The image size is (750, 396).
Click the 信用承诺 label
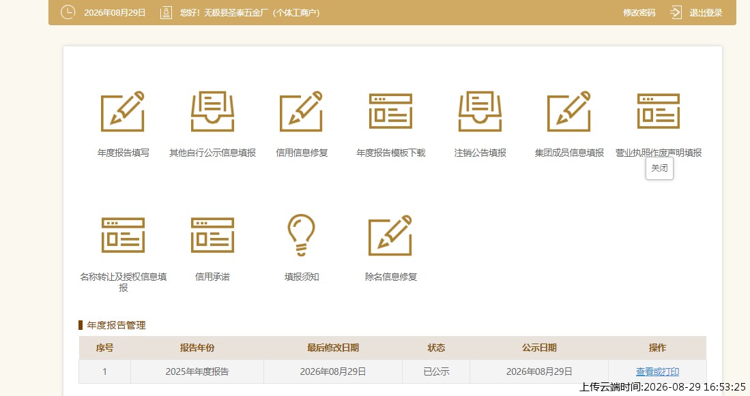pyautogui.click(x=212, y=277)
